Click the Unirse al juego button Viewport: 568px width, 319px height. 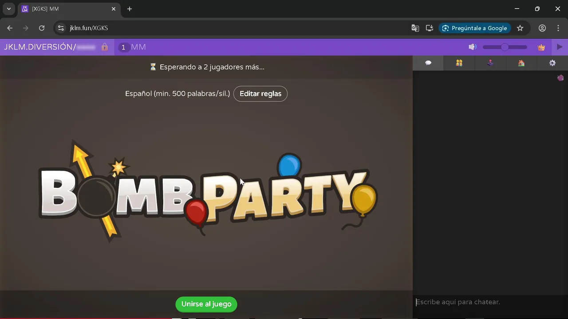206,304
